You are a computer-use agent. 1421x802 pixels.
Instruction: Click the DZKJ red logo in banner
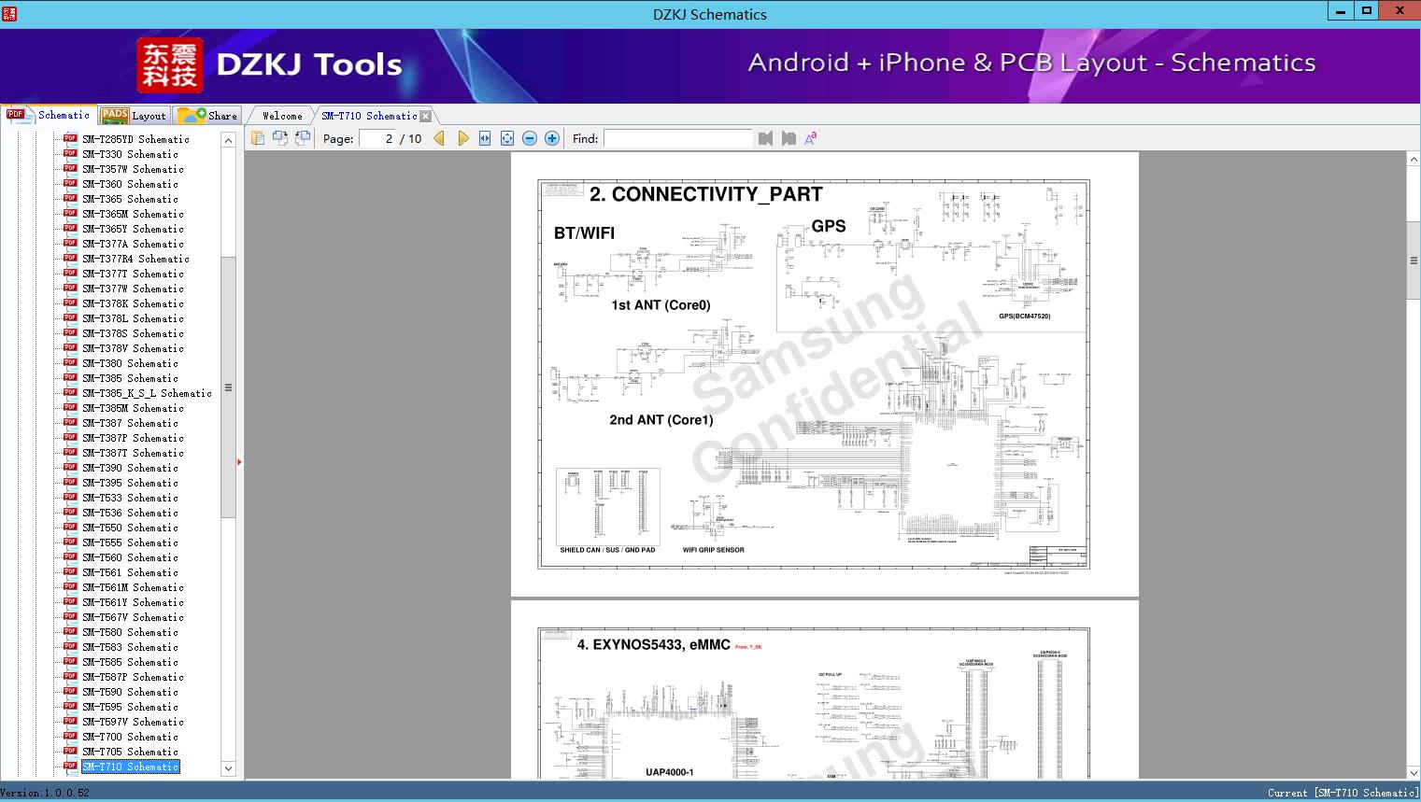pos(170,65)
